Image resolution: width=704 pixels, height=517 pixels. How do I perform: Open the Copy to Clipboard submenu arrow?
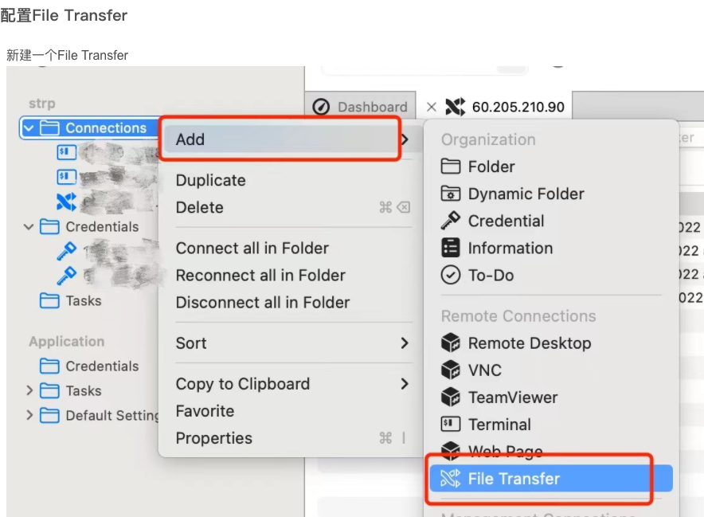pos(405,384)
